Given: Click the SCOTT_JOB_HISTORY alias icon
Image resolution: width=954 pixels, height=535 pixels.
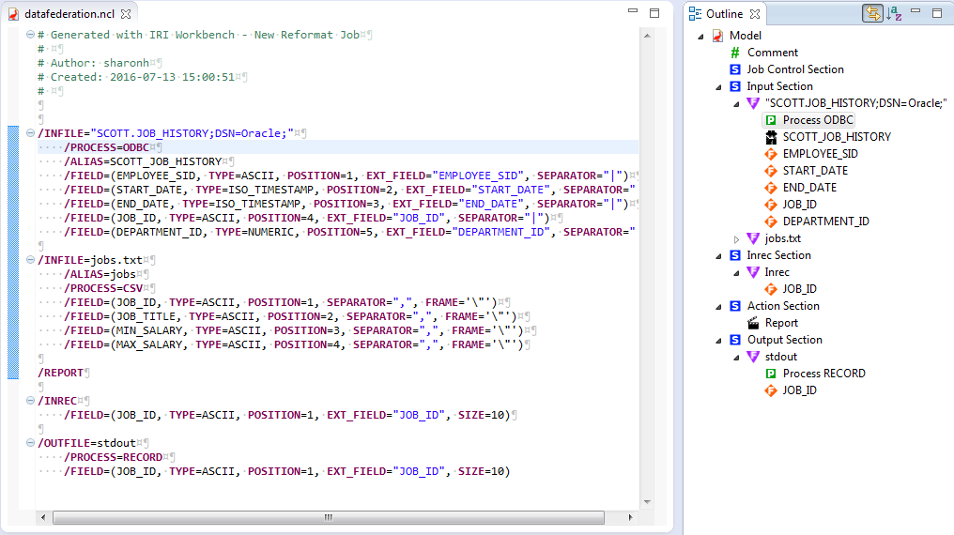Looking at the screenshot, I should 771,137.
